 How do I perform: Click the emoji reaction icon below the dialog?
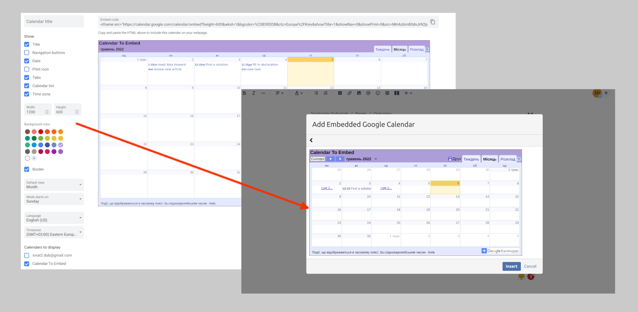tap(521, 277)
